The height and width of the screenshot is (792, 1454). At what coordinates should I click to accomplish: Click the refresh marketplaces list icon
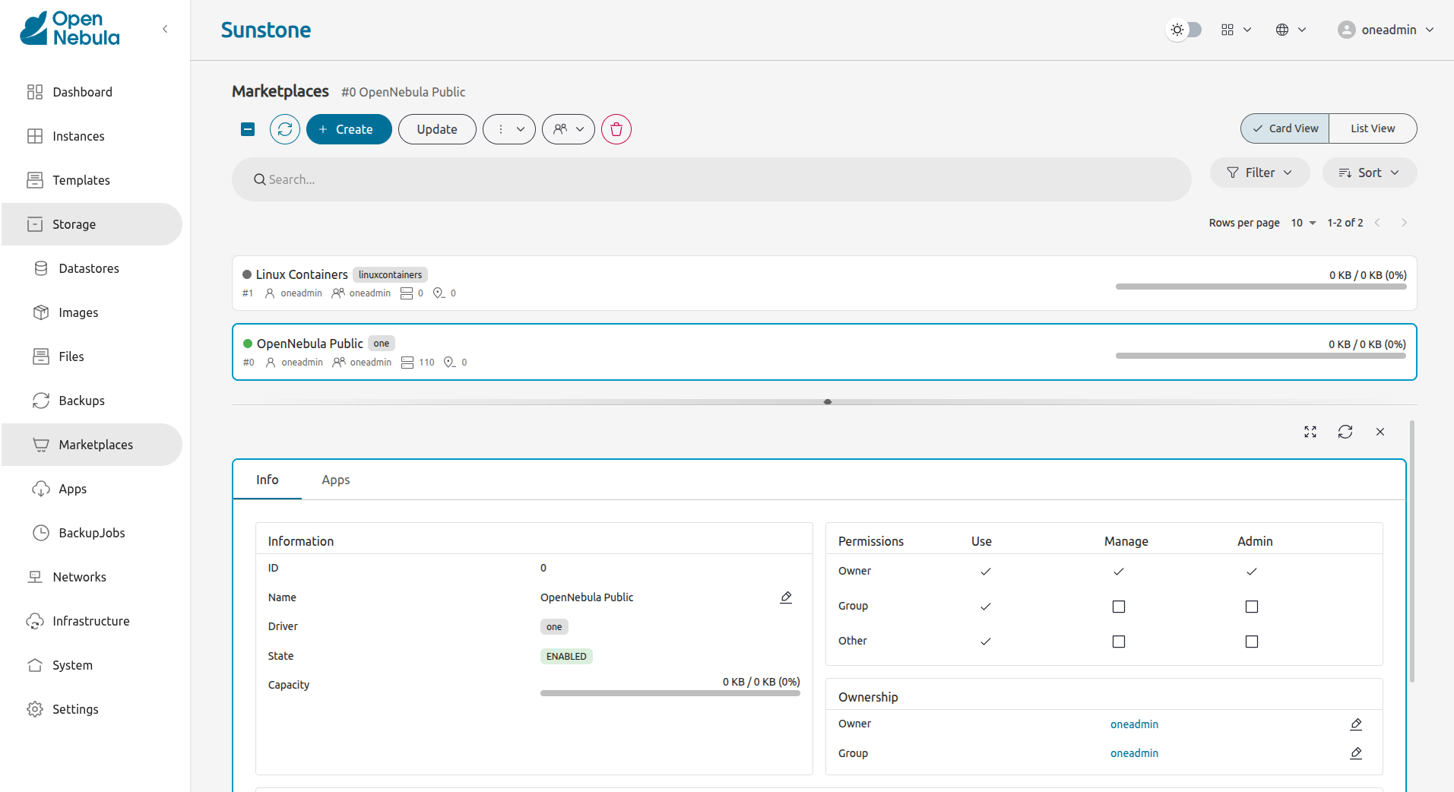285,129
